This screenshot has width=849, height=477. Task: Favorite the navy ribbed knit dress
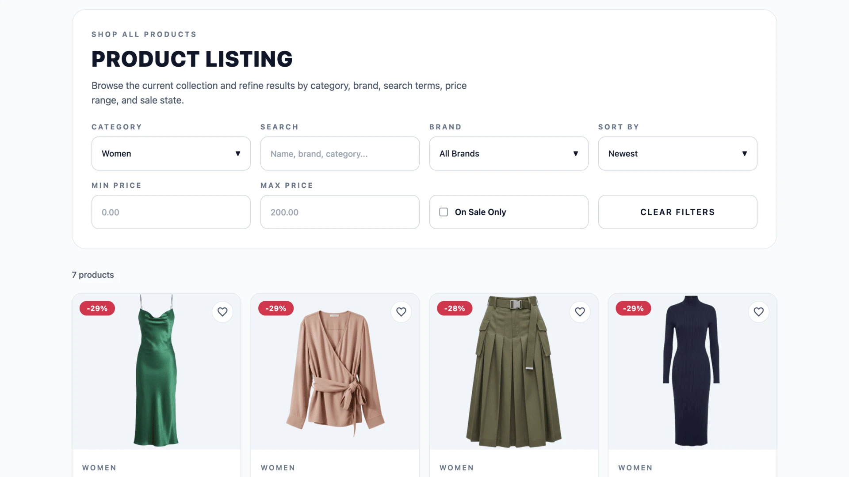point(758,312)
